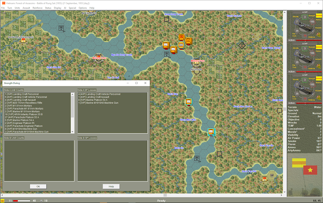The image size is (323, 203).
Task: Click the Help button in Strength Dialog
Action: tap(111, 187)
